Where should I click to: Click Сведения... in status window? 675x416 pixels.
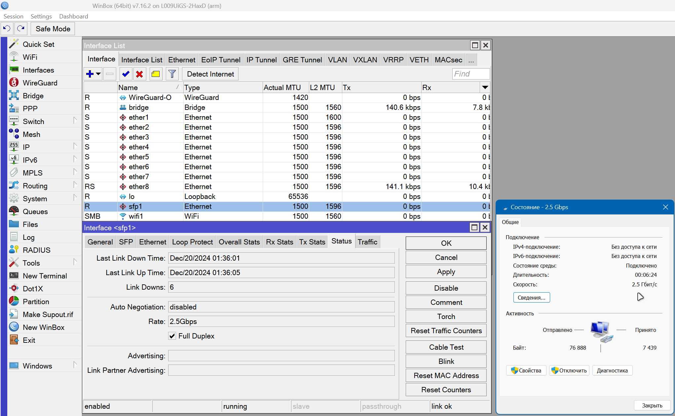(x=531, y=298)
